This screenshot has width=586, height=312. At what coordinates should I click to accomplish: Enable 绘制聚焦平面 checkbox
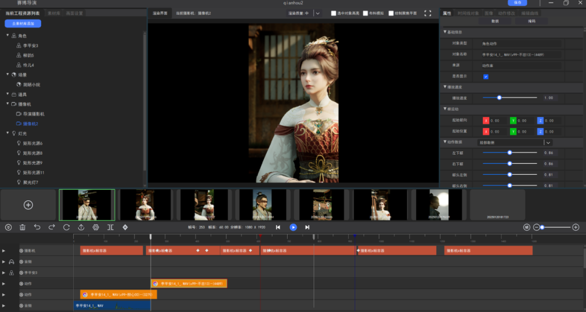coord(391,13)
